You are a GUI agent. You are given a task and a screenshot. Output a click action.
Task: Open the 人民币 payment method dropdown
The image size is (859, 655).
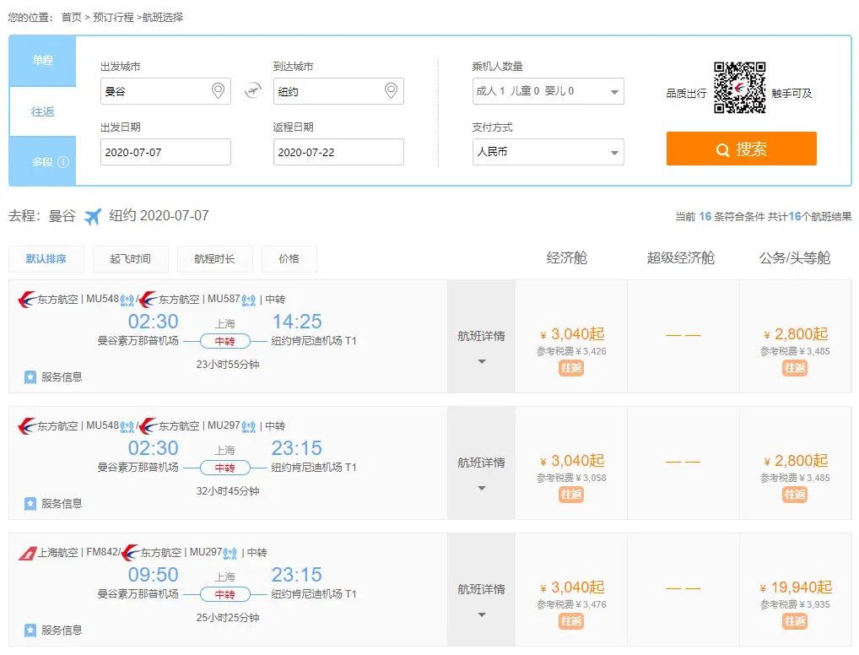pos(548,151)
